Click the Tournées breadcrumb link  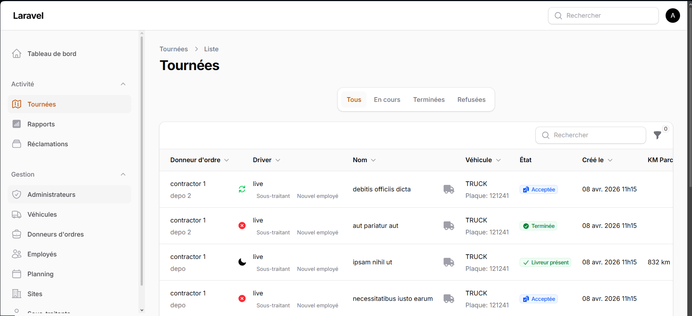174,49
